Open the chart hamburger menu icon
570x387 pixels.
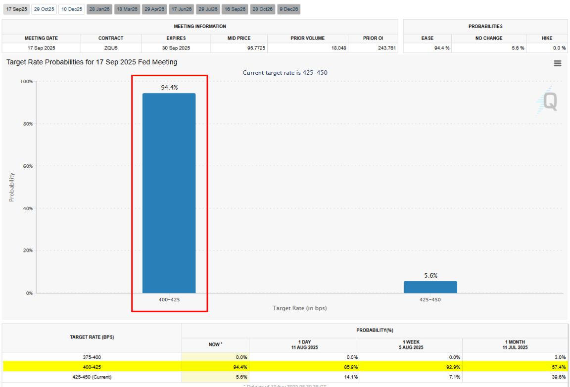pos(557,63)
